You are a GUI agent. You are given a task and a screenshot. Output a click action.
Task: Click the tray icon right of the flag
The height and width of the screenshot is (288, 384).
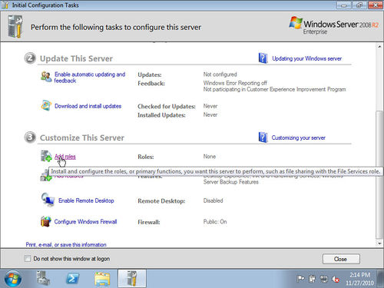[312, 279]
